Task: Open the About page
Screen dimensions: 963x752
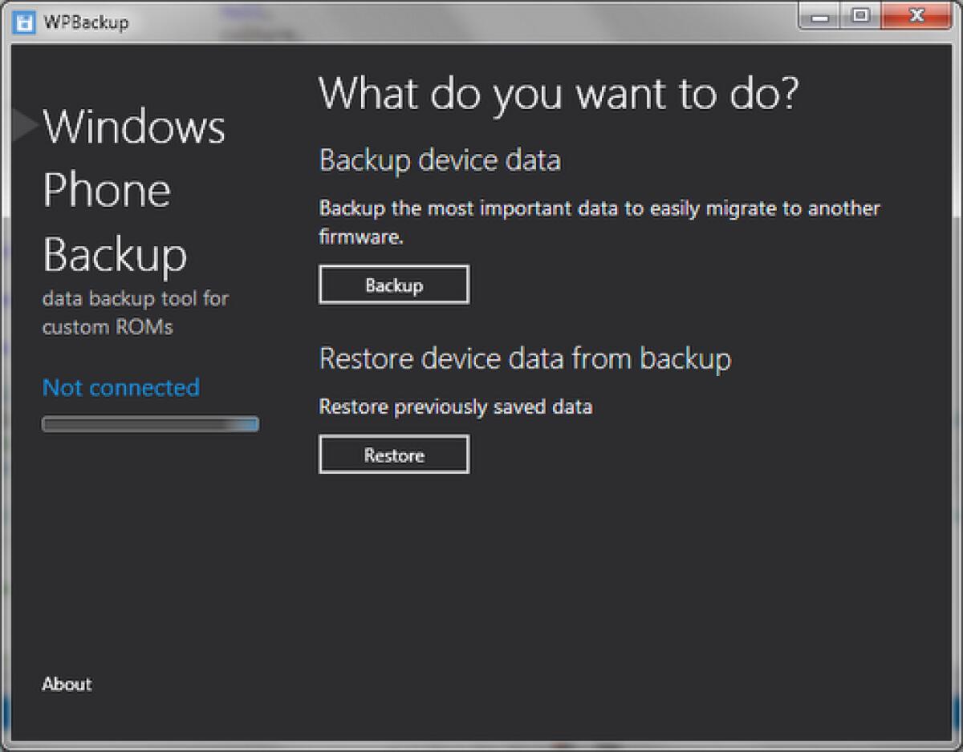Action: pos(67,684)
